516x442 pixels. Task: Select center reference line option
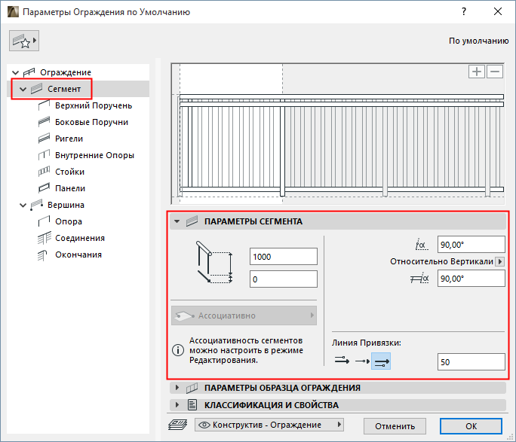(362, 361)
